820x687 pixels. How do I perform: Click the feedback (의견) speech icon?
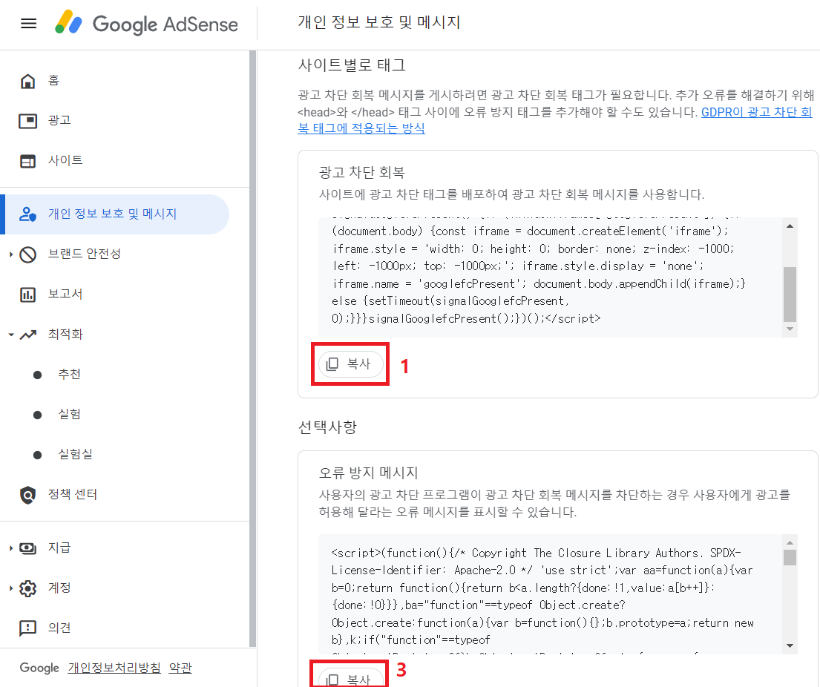[x=27, y=628]
